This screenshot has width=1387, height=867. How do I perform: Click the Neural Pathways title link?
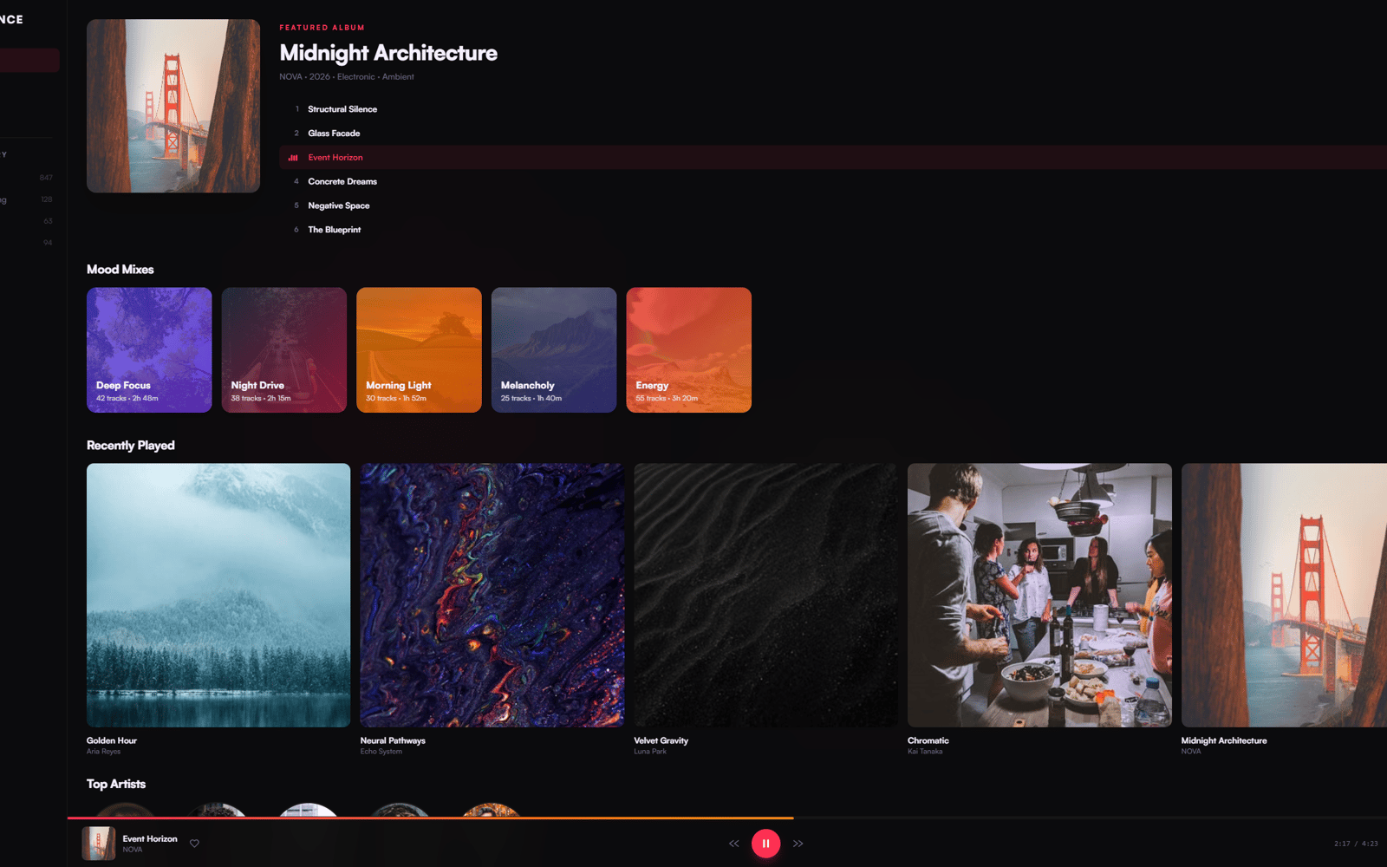[x=393, y=740]
